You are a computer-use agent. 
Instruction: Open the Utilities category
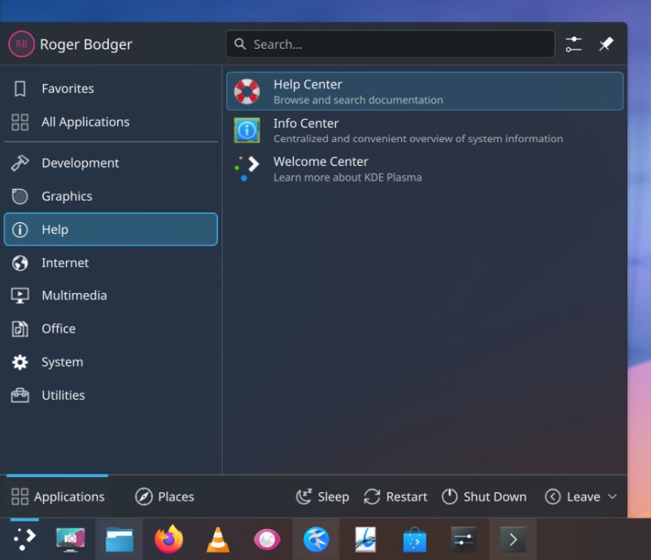click(111, 395)
